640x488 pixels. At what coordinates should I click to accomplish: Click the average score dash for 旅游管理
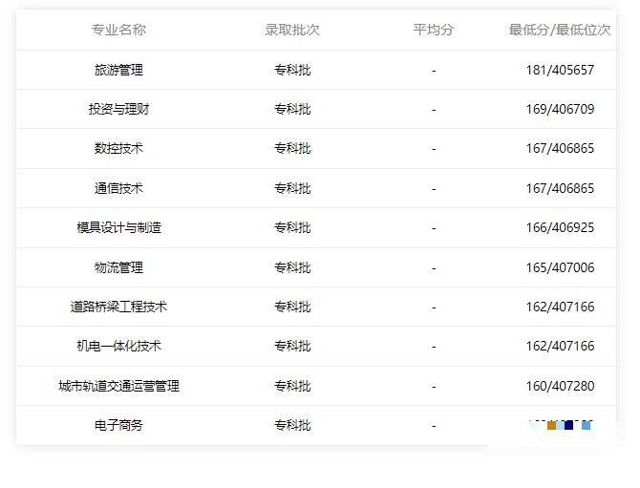pos(434,71)
